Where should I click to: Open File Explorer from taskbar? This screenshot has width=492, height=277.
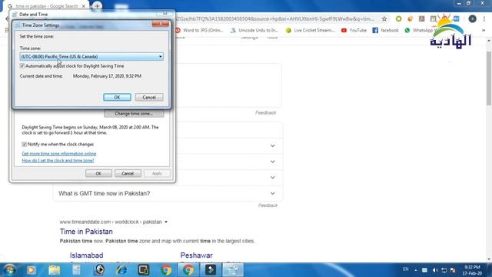tap(55, 270)
